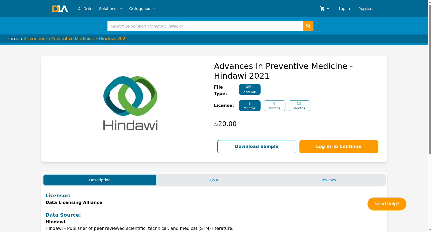This screenshot has width=432, height=232.
Task: Click the scrollbar down arrow
Action: (x=430, y=230)
